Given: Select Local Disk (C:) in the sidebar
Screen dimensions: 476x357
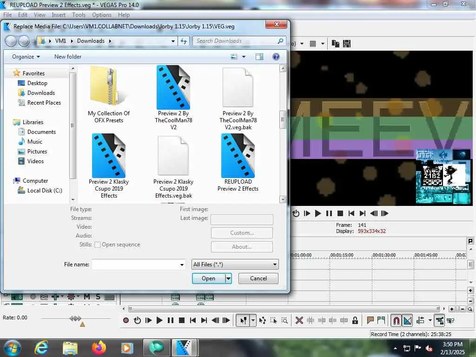Looking at the screenshot, I should pos(45,191).
